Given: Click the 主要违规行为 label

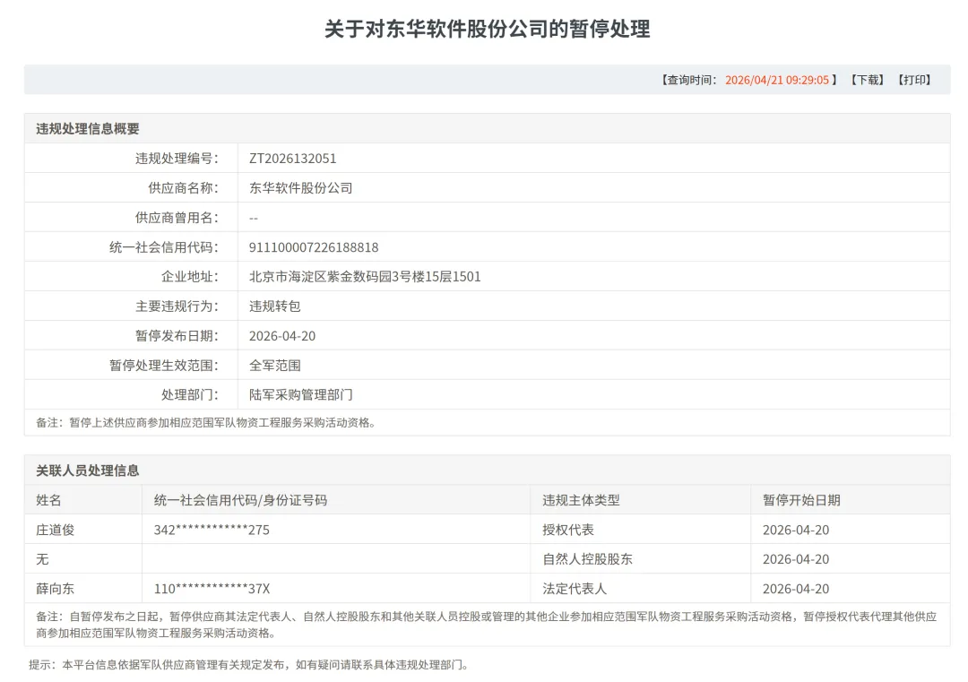Looking at the screenshot, I should tap(177, 306).
